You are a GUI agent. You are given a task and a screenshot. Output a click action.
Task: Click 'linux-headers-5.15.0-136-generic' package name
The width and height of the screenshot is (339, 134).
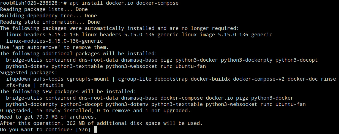click(130, 35)
